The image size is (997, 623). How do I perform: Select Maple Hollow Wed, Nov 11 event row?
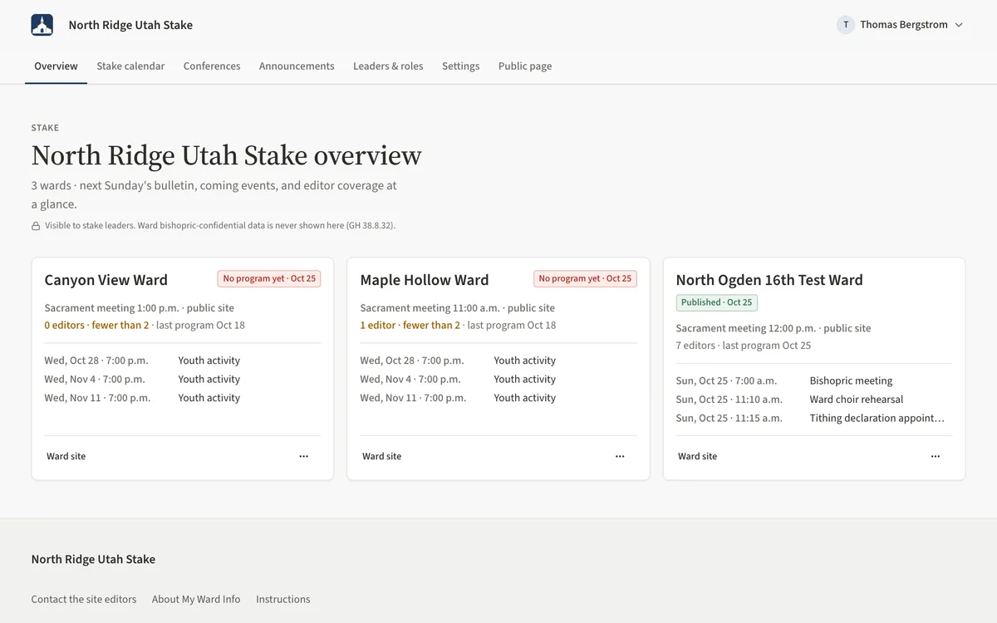click(x=498, y=398)
